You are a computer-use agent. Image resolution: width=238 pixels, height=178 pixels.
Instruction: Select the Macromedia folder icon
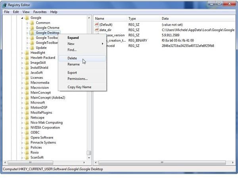(27, 83)
